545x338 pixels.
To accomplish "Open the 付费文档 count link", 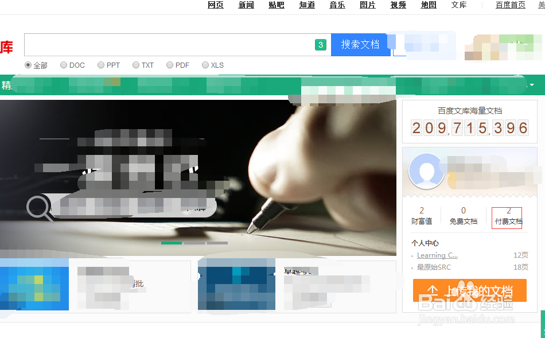I will 508,216.
